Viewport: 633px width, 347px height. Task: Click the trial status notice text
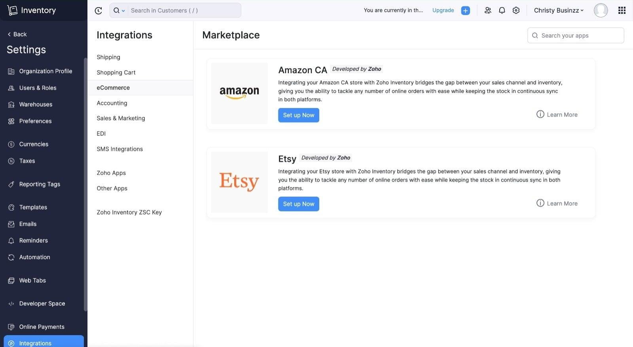(x=393, y=10)
